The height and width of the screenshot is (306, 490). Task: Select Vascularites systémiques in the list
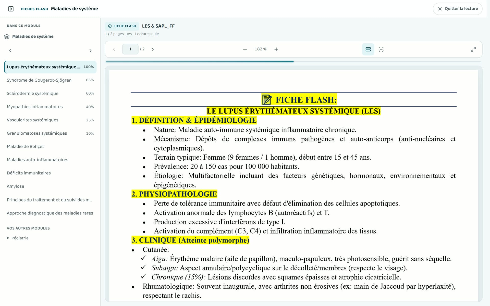click(x=50, y=120)
